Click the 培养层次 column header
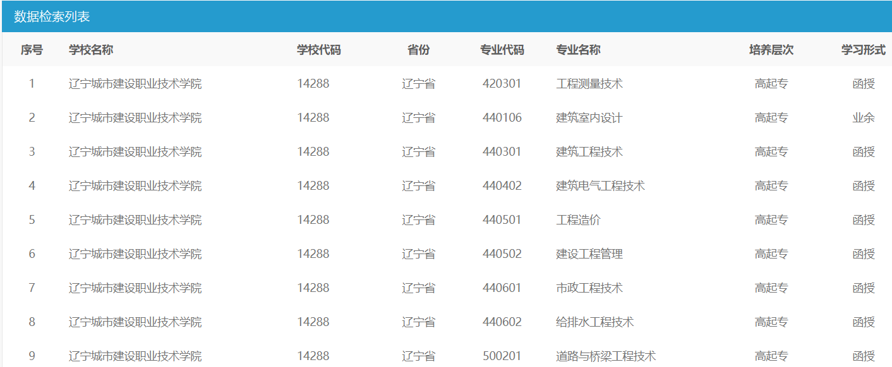The width and height of the screenshot is (892, 367). 771,50
